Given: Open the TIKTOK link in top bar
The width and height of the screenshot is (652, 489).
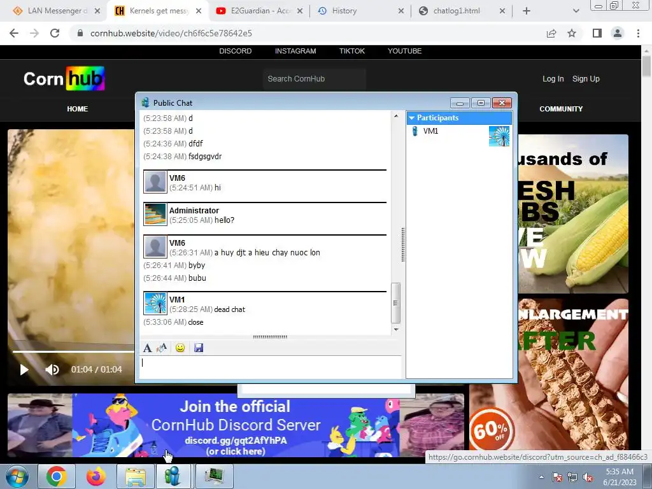Looking at the screenshot, I should point(351,51).
